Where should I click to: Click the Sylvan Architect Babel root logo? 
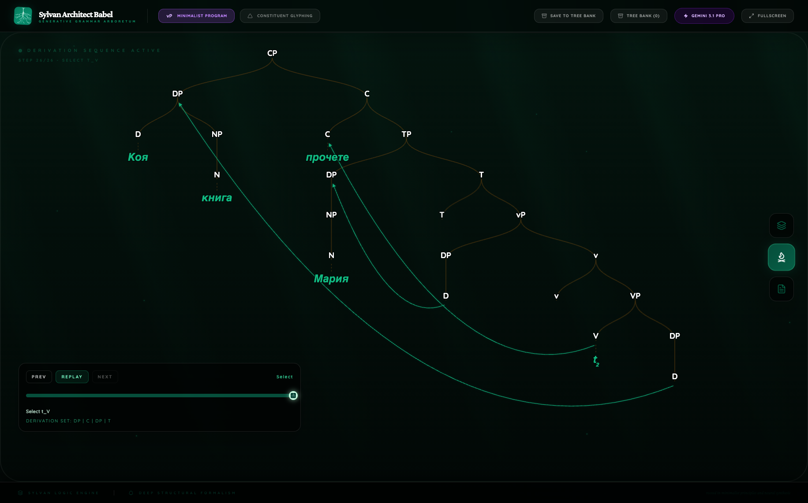(x=23, y=16)
